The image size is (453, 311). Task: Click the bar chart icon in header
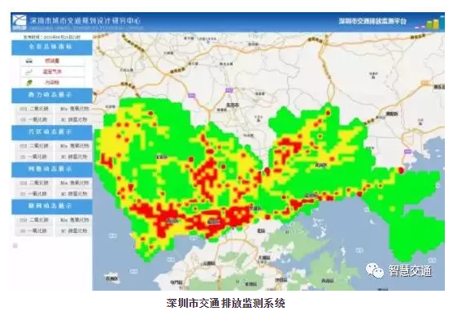point(429,23)
